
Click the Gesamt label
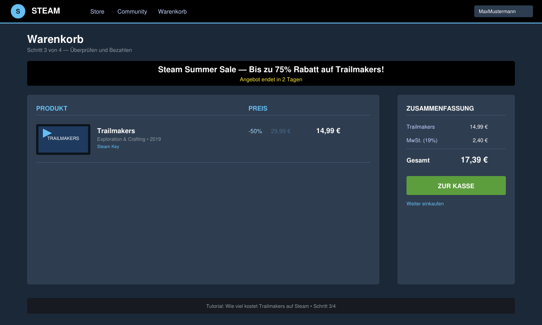point(418,160)
